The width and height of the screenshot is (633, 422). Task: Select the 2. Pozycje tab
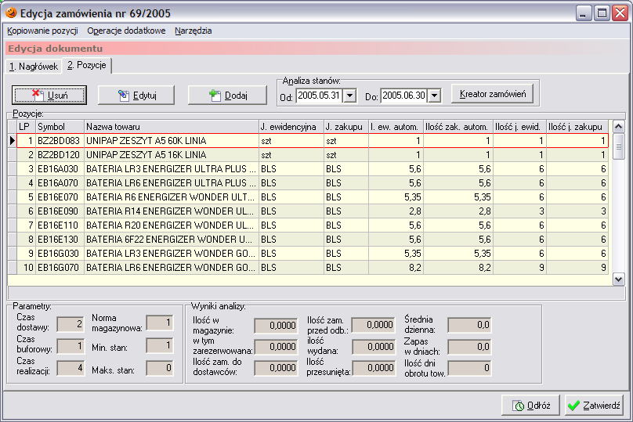point(87,65)
